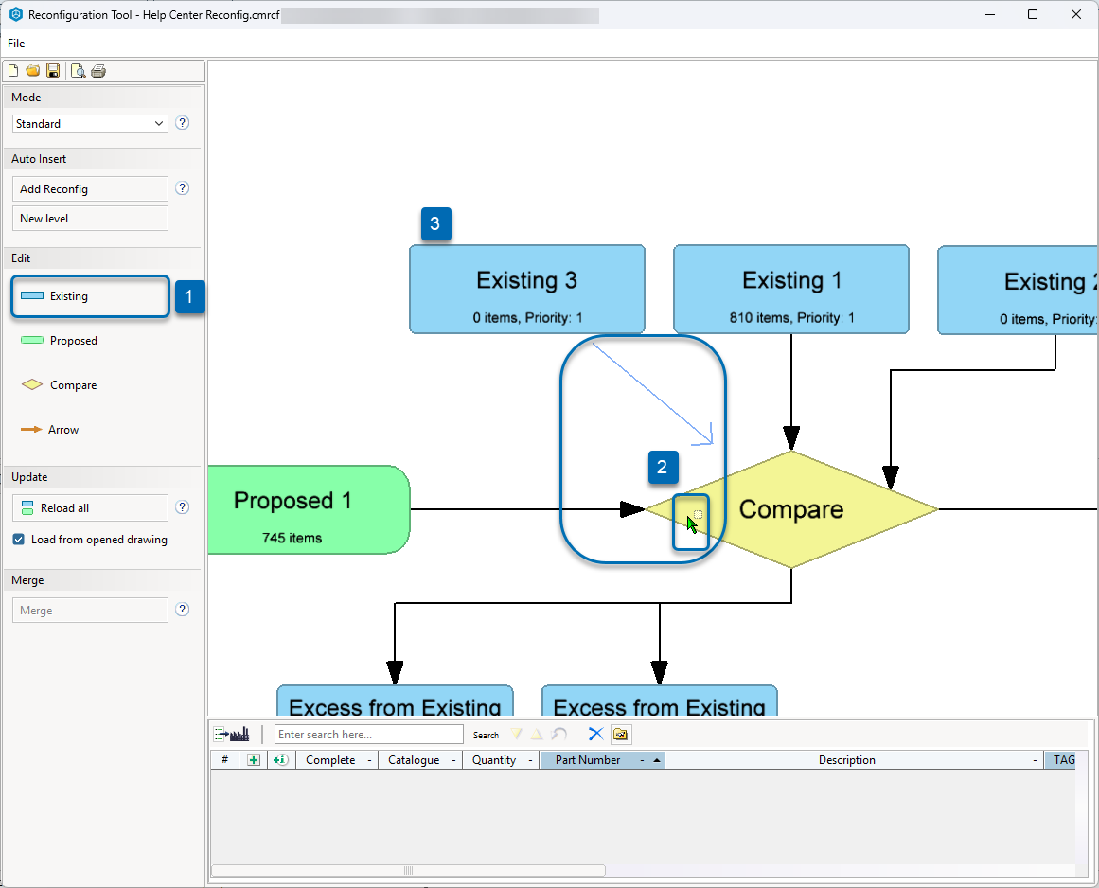Click the down filter triangle icon

(x=517, y=734)
